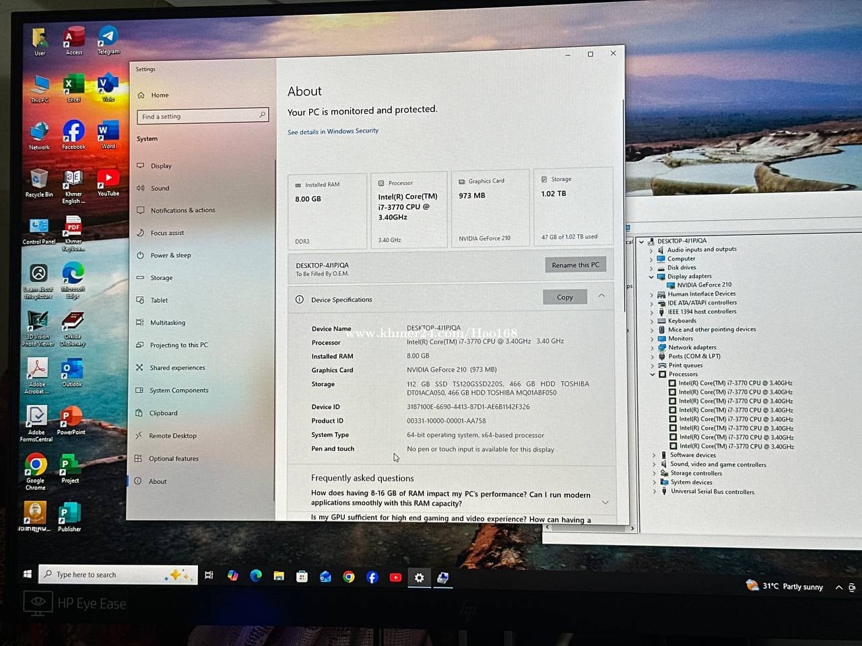
Task: Open See details in Windows Security link
Action: (333, 131)
